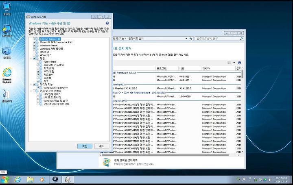Uncheck the Microsoft .NET Framework 3.5.1 checkbox
The width and height of the screenshot is (293, 185).
(34, 42)
